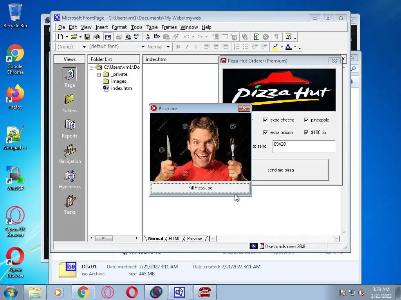The height and width of the screenshot is (300, 401).
Task: Center text in formatting toolbar
Action: click(216, 47)
